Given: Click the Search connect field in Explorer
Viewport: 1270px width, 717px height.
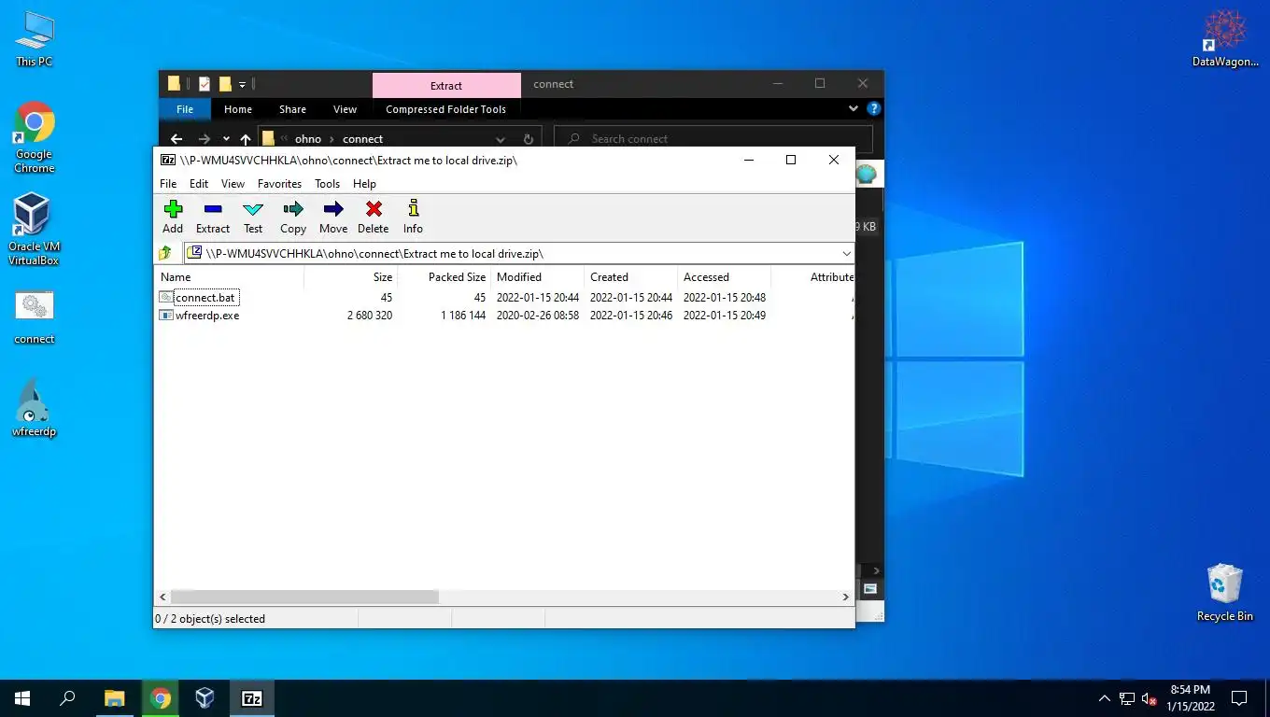Looking at the screenshot, I should (x=713, y=139).
